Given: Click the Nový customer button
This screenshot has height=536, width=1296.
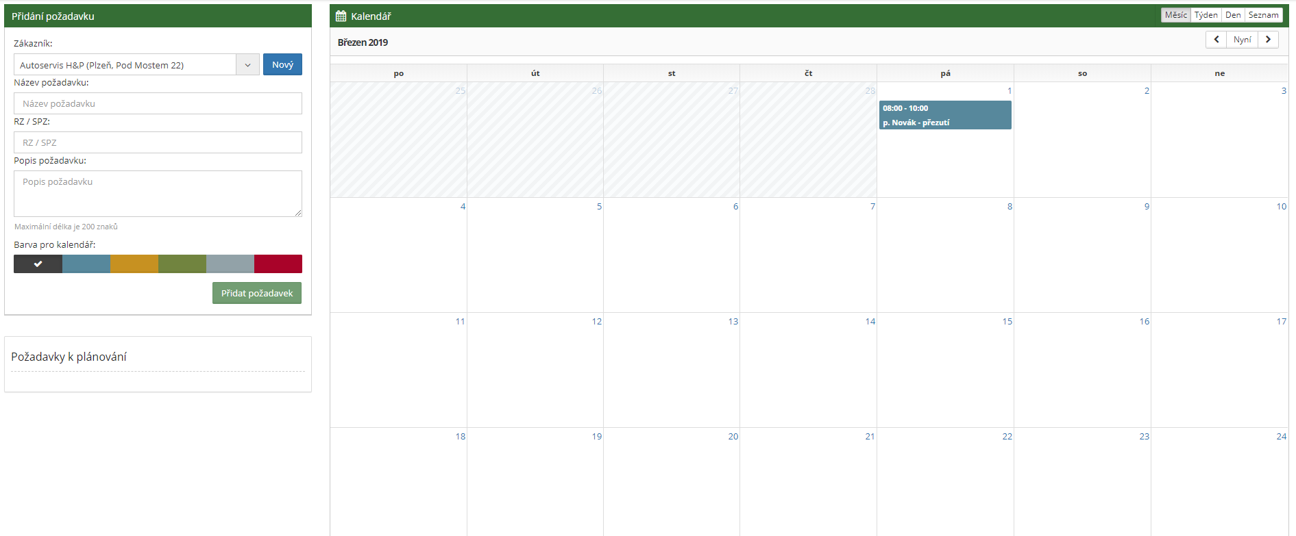Looking at the screenshot, I should click(x=282, y=64).
